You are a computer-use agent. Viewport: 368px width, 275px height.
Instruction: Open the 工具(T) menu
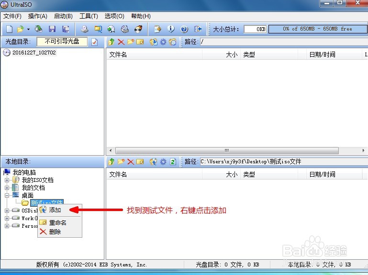click(x=89, y=16)
